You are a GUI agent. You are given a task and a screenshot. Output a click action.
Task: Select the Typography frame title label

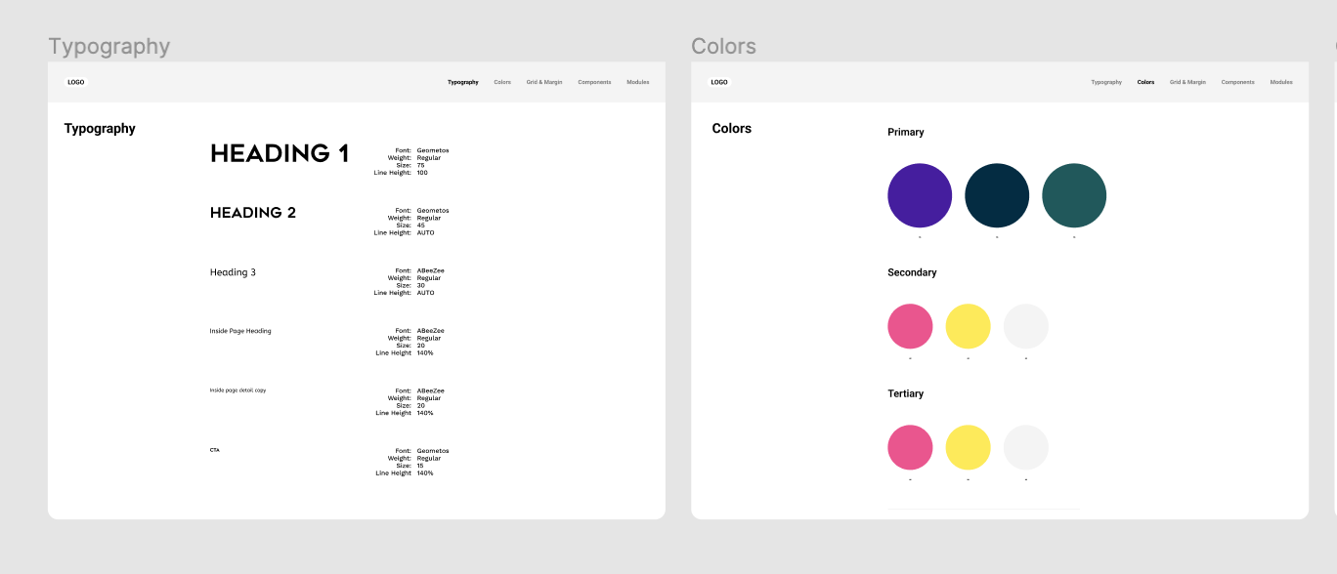click(x=108, y=47)
